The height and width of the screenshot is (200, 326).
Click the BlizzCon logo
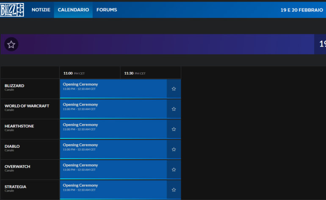point(12,9)
